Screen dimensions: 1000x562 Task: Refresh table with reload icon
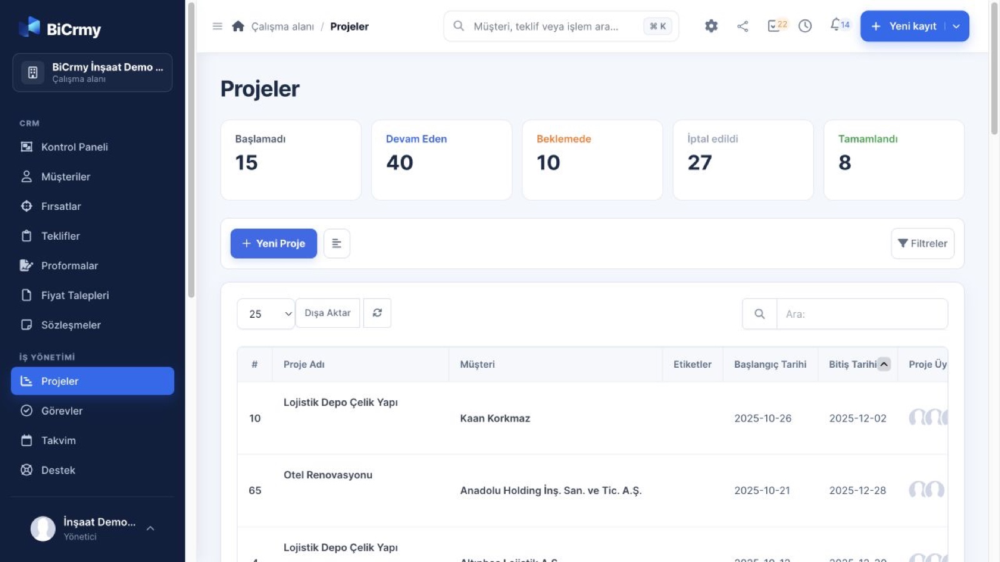click(x=377, y=313)
